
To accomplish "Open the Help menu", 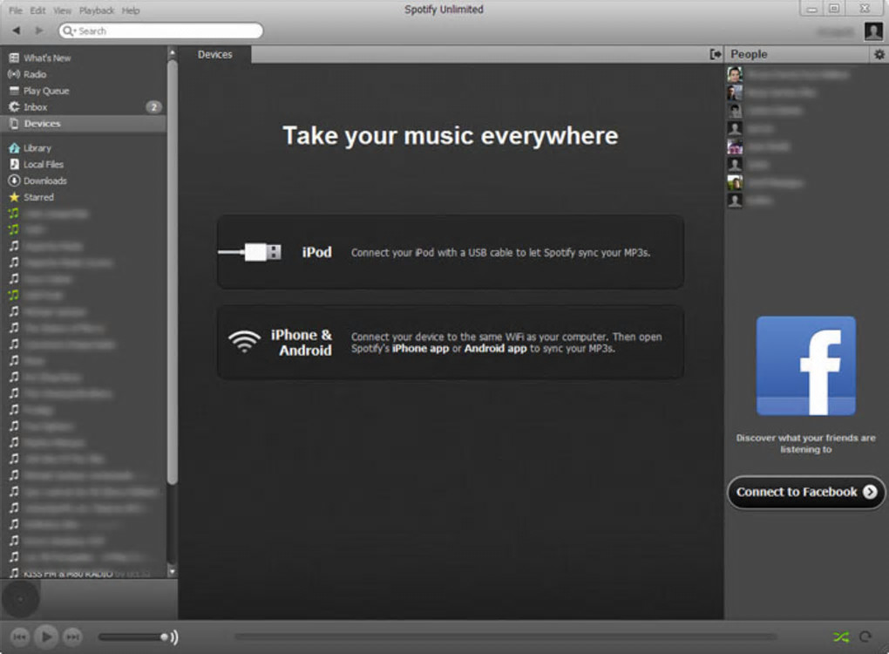I will click(x=131, y=10).
